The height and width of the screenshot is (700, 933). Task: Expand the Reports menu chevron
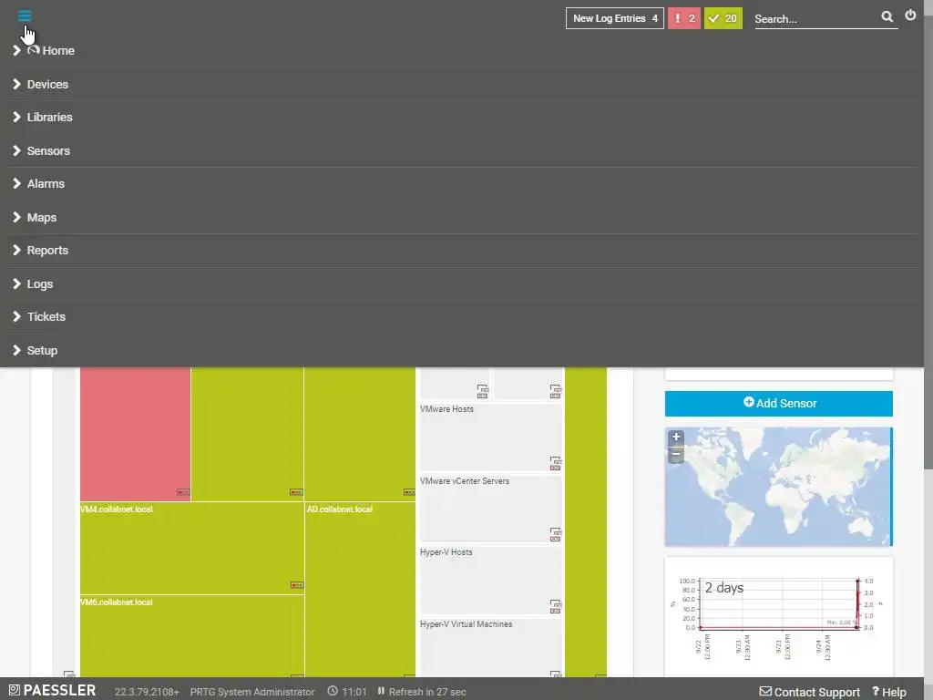pyautogui.click(x=16, y=251)
